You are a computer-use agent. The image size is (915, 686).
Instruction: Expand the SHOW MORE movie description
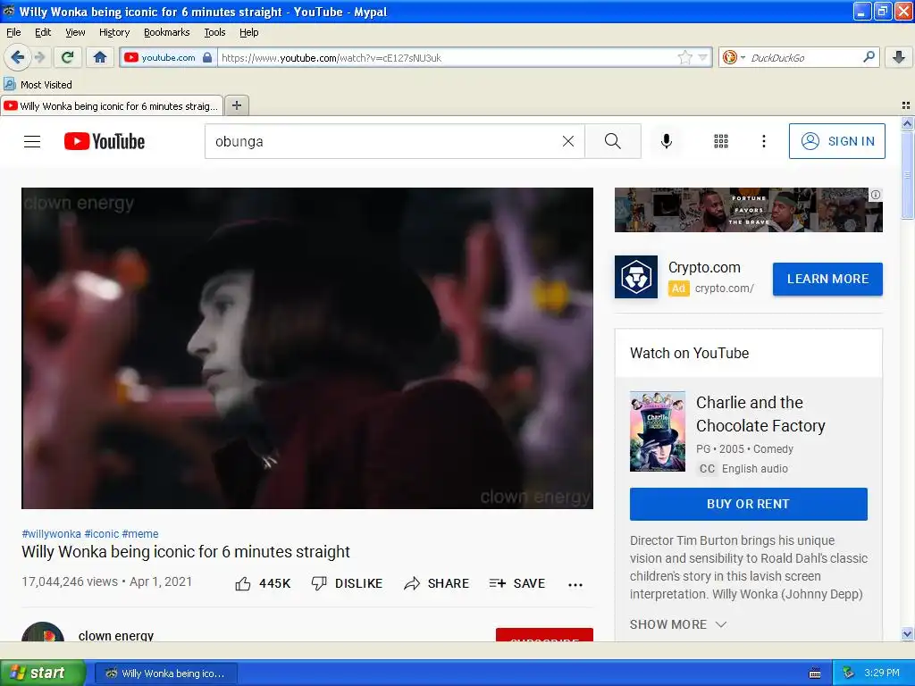(x=678, y=624)
